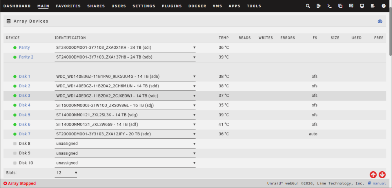Click the green status dot for Disk 6
The width and height of the screenshot is (392, 188).
click(15, 124)
